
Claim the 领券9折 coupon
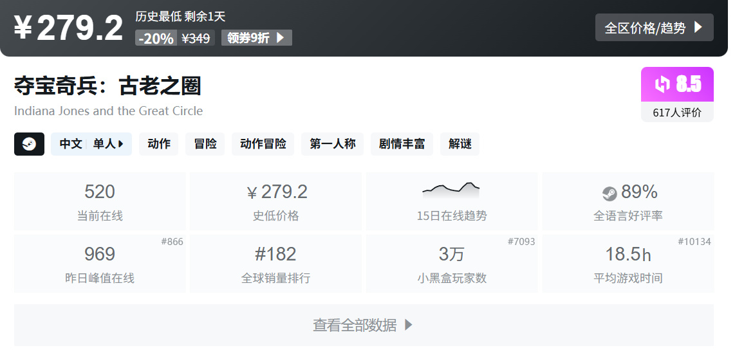pos(256,38)
